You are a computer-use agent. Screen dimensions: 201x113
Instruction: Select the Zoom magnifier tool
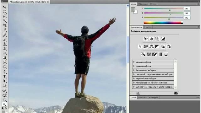(4, 104)
